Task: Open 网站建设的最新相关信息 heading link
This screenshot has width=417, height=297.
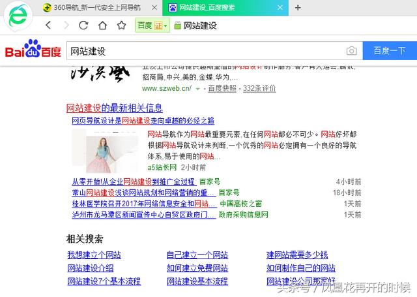Action: click(115, 108)
